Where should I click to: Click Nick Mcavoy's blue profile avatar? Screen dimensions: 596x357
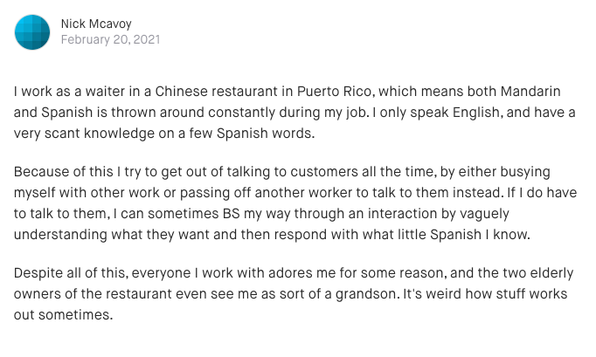pyautogui.click(x=32, y=31)
